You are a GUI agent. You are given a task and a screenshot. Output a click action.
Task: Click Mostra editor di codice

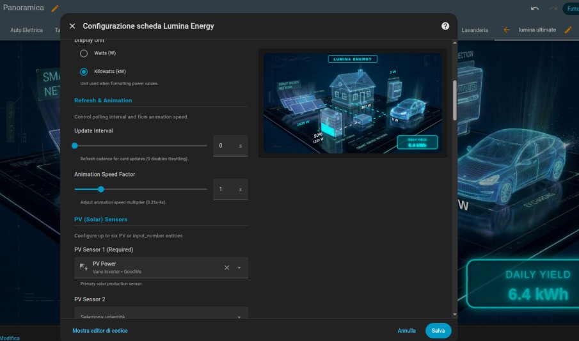100,331
